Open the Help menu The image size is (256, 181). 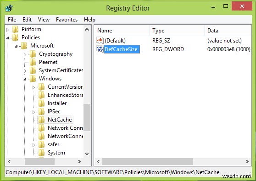tap(89, 20)
